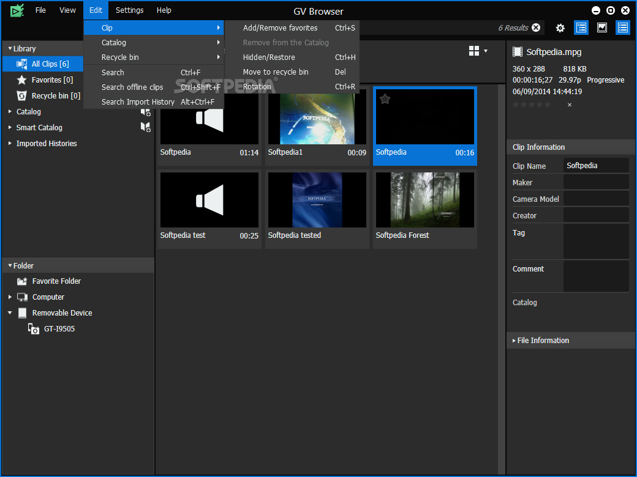Choose Search from the Edit menu

[154, 72]
